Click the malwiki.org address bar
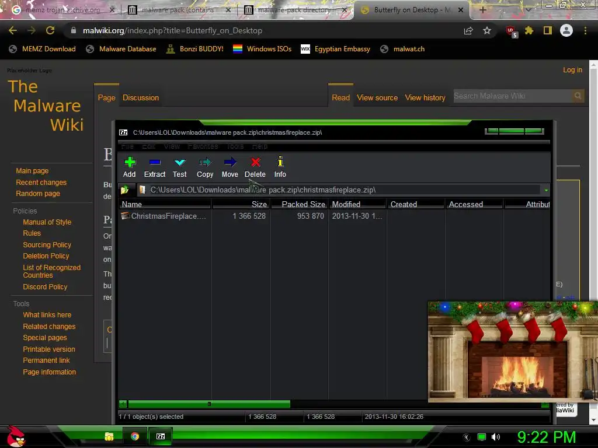 (263, 30)
